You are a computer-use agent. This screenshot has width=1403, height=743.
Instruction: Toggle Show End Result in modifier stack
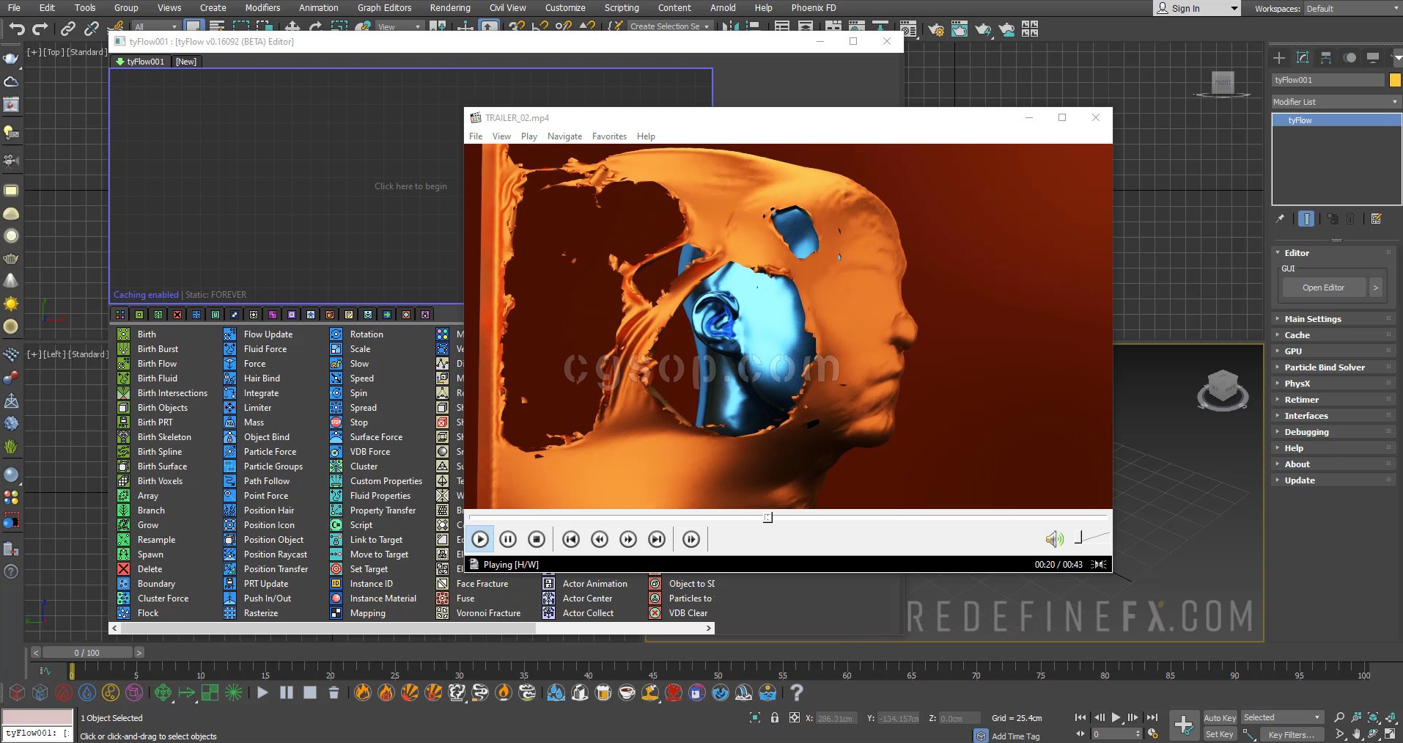click(1306, 219)
